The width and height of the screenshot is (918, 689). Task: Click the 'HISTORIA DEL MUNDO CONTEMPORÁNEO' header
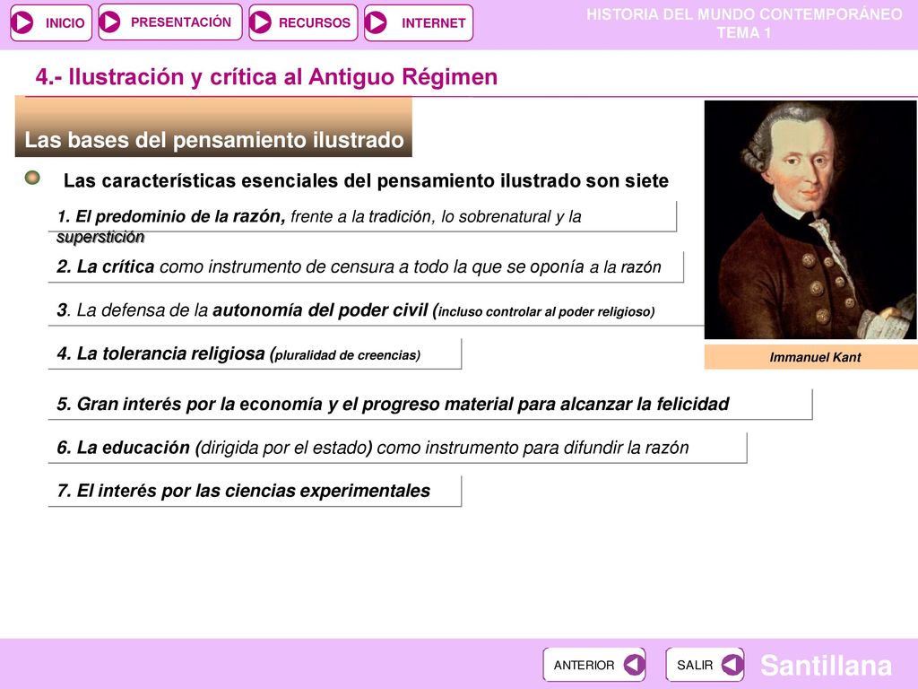point(744,14)
